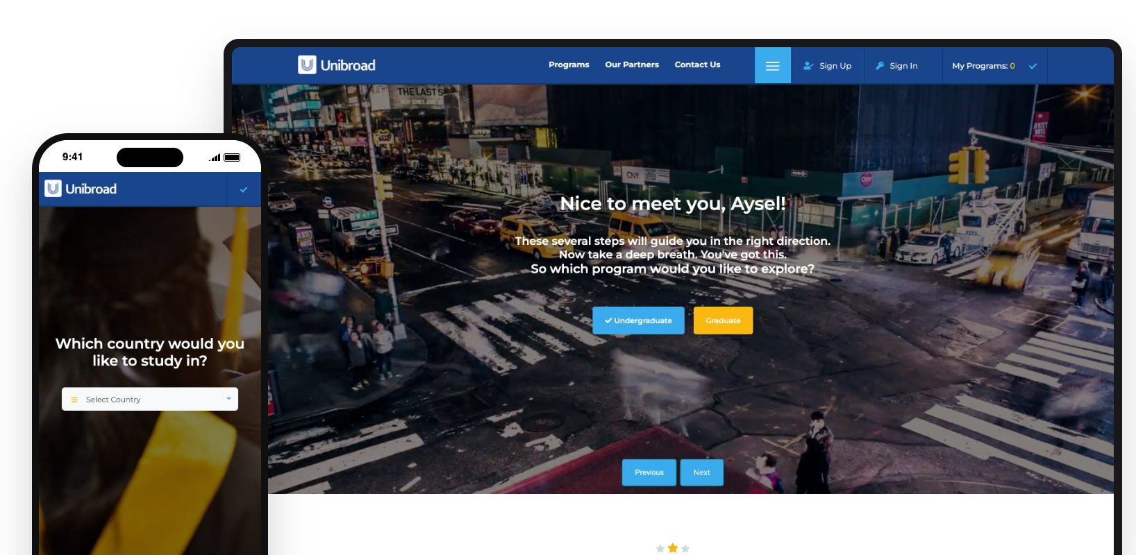This screenshot has height=555, width=1136.
Task: Select the Undergraduate program option
Action: pyautogui.click(x=638, y=321)
